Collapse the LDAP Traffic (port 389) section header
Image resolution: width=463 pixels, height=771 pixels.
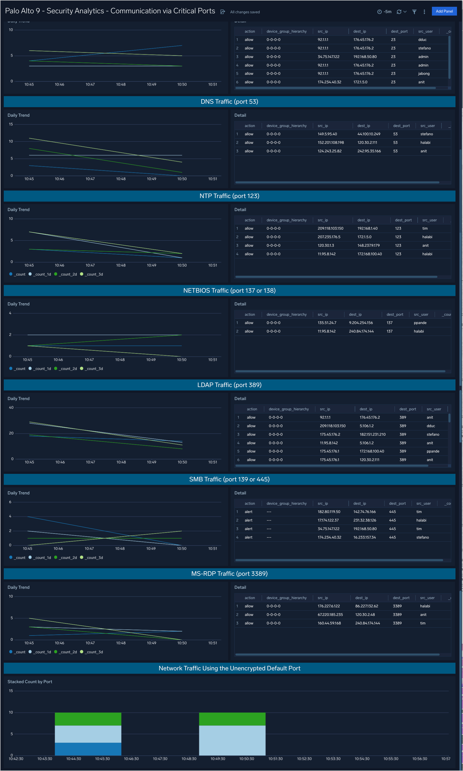(x=230, y=385)
